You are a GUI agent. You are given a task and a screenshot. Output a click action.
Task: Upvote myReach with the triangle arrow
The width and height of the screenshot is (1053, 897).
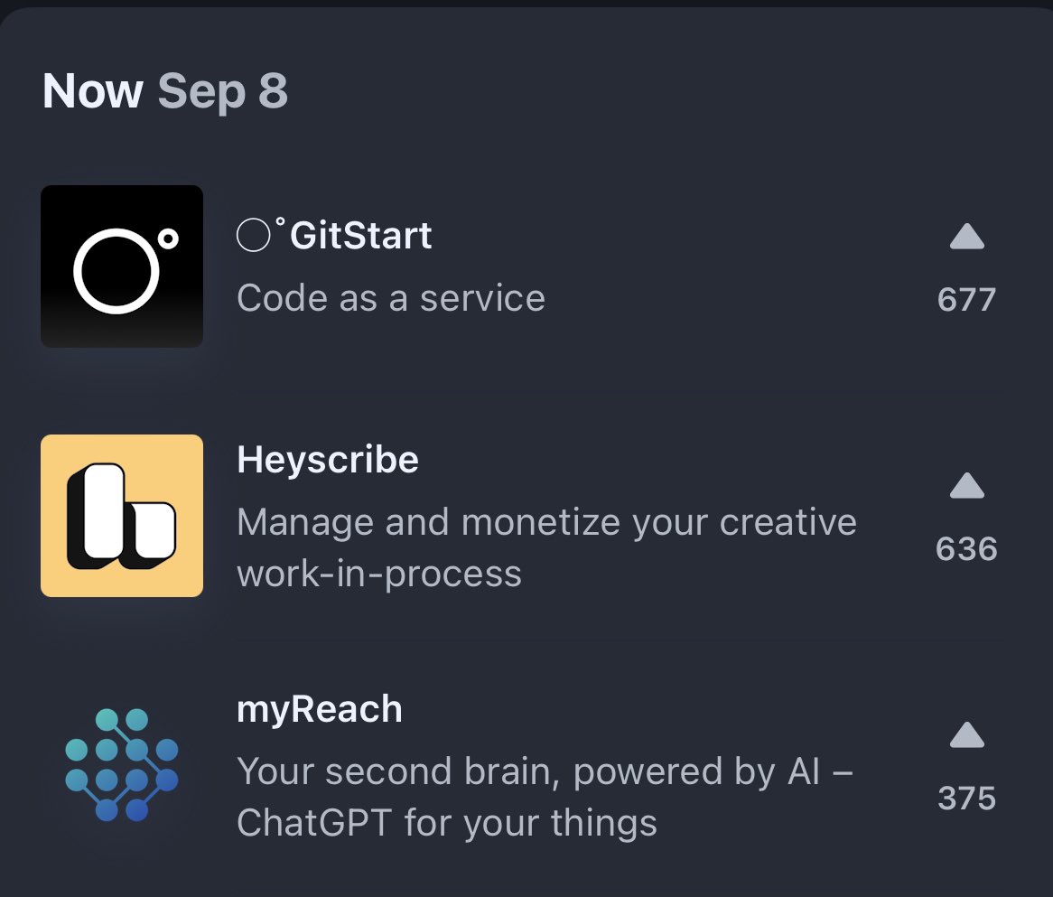[967, 735]
